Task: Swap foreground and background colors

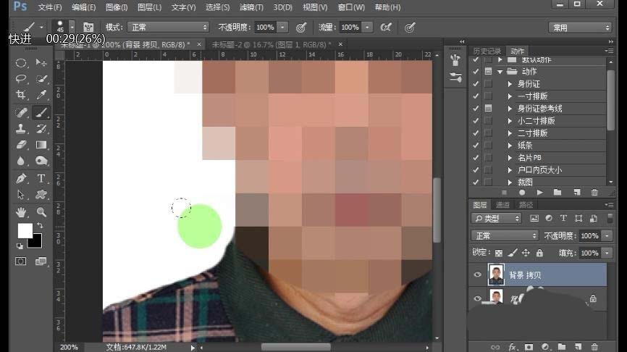Action: point(40,225)
